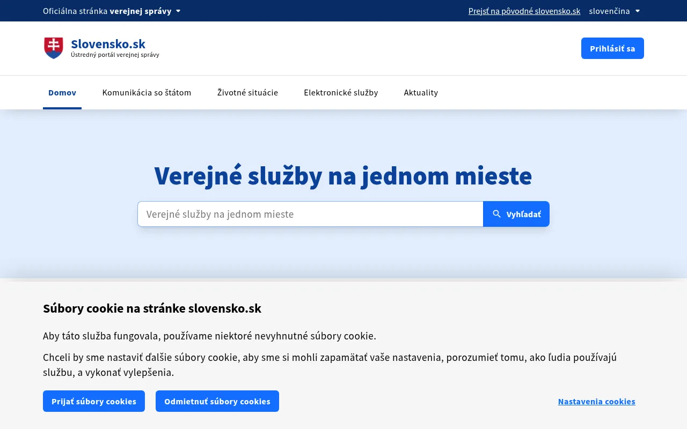
Task: Go to Životné situácie section
Action: click(x=247, y=92)
